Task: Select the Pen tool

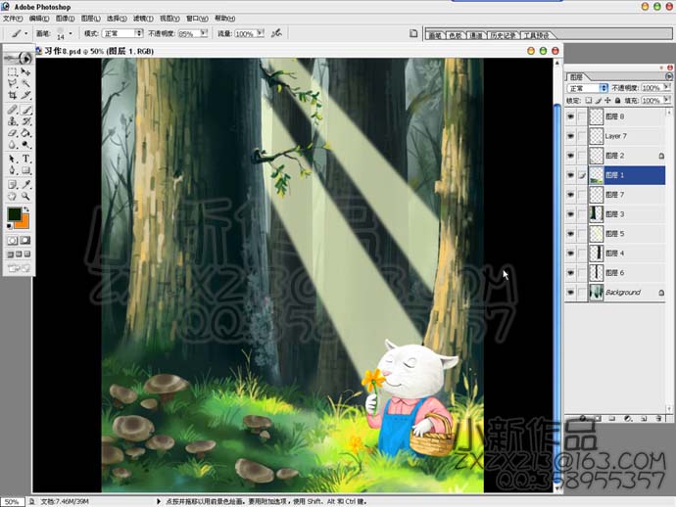Action: 12,170
